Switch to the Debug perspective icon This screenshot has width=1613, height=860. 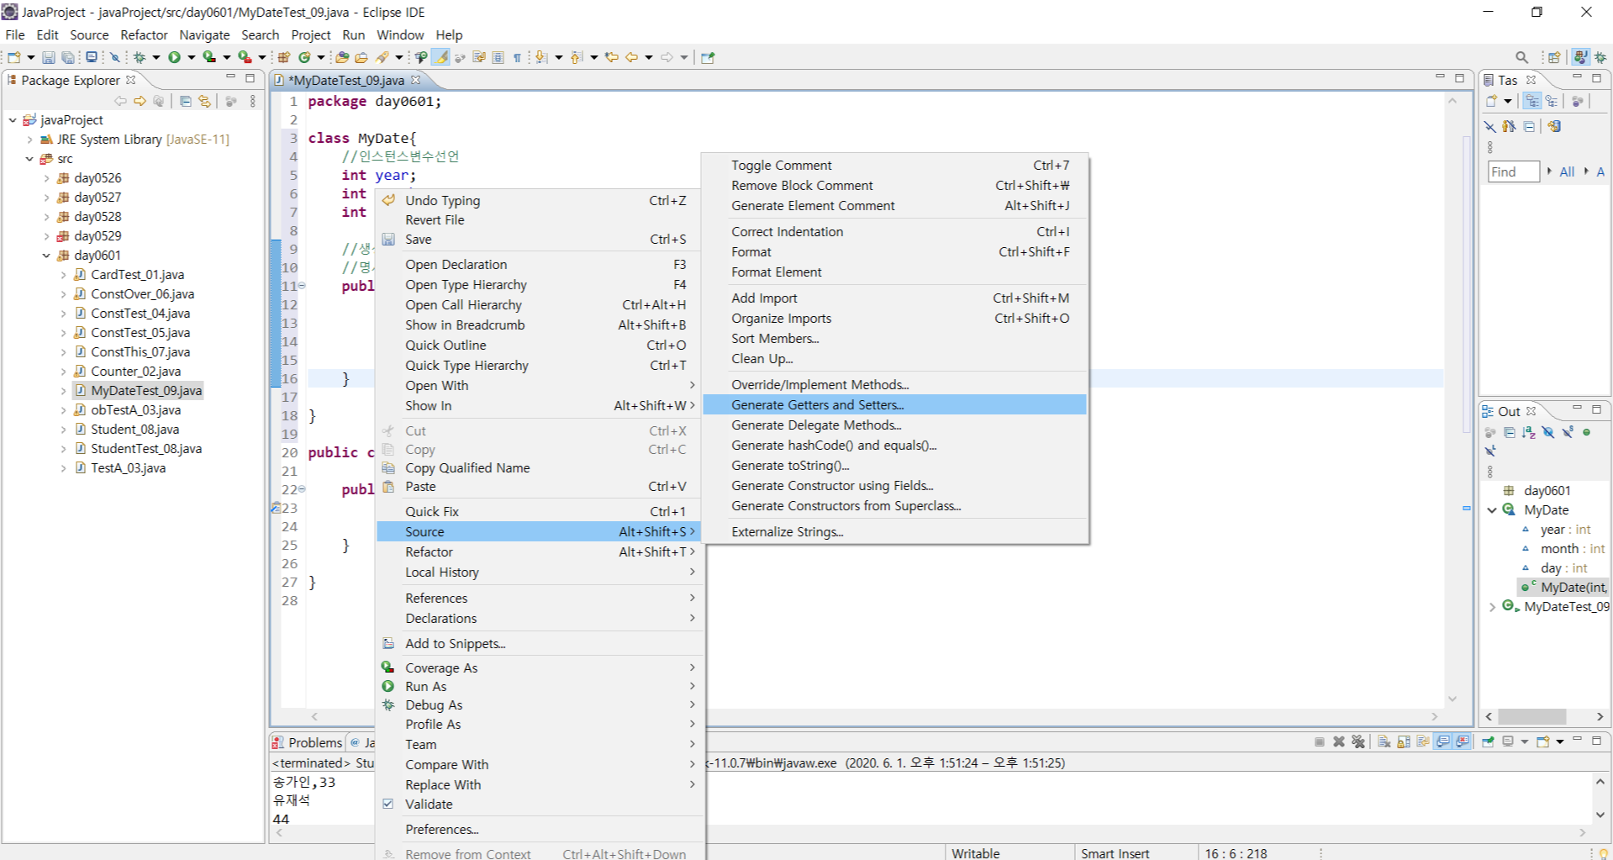coord(1600,57)
